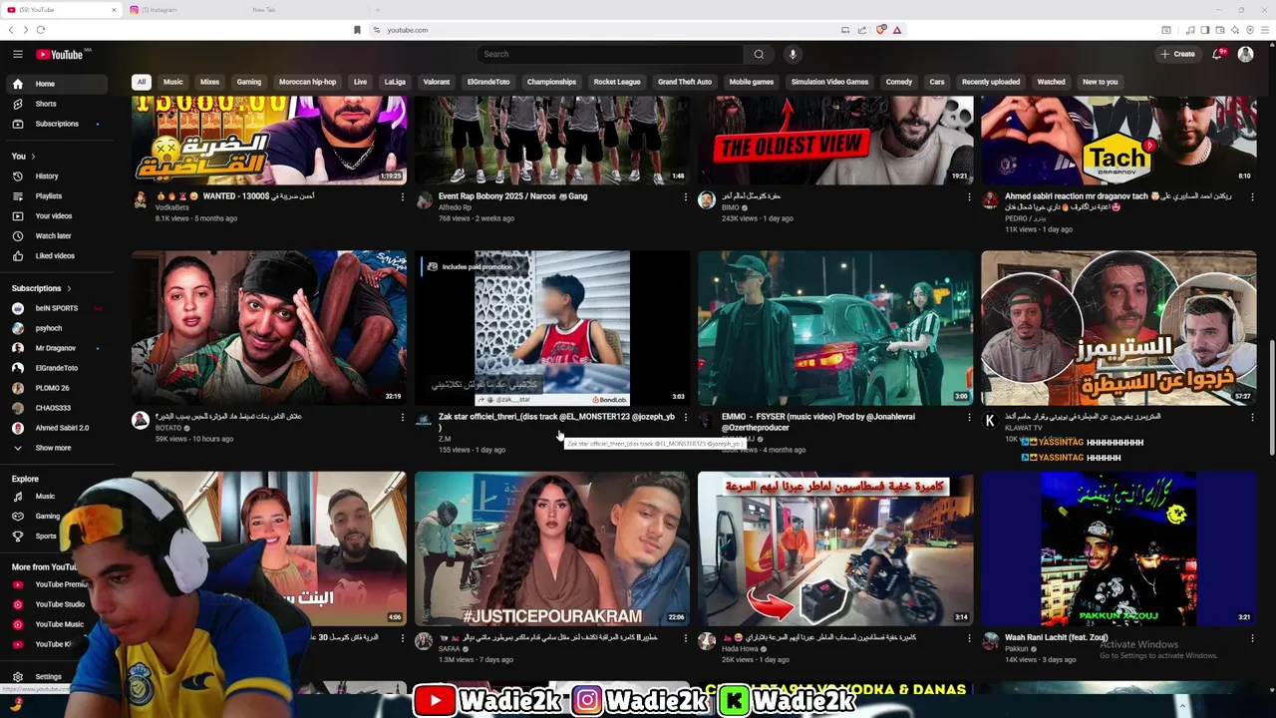The height and width of the screenshot is (718, 1276).
Task: Start voice search with the microphone icon
Action: 793,54
